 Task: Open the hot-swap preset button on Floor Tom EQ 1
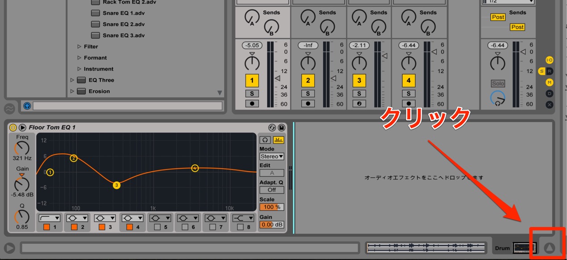pos(272,128)
